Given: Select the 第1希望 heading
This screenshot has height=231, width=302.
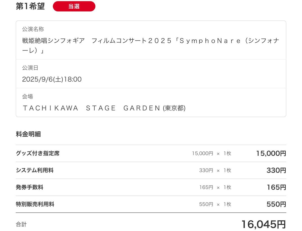Looking at the screenshot, I should pos(30,7).
